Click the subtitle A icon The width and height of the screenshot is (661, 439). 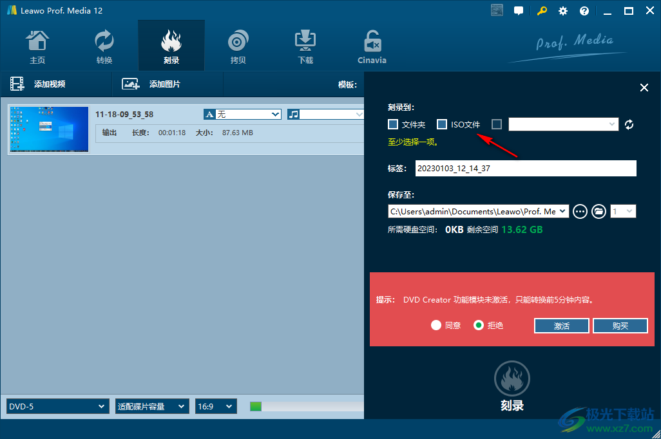point(209,114)
